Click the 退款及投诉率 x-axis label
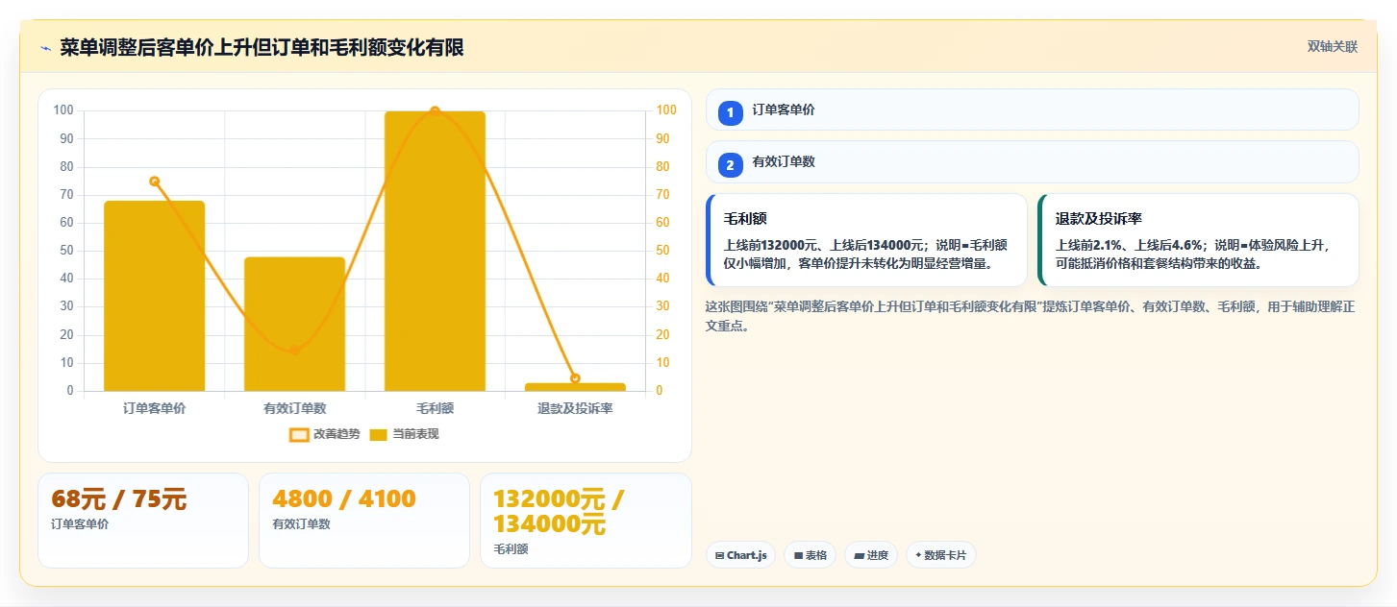This screenshot has width=1397, height=607. coord(575,408)
